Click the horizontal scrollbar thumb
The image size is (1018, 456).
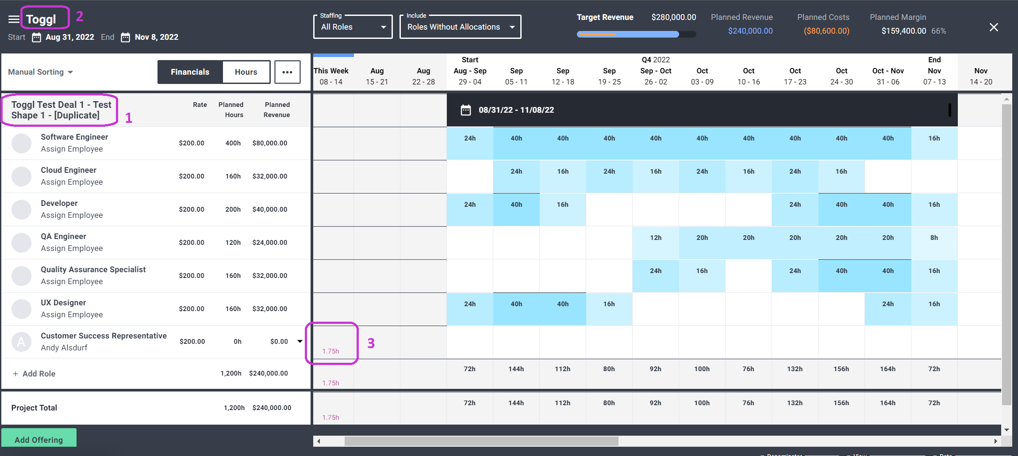click(481, 441)
